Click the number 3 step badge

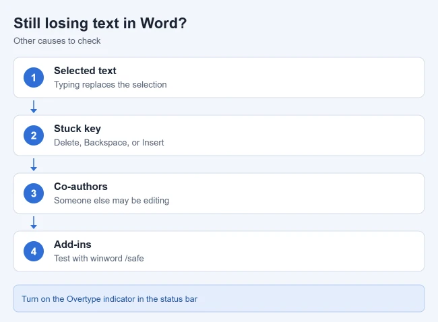[34, 193]
